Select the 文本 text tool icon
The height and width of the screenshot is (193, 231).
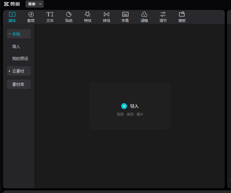coord(50,14)
